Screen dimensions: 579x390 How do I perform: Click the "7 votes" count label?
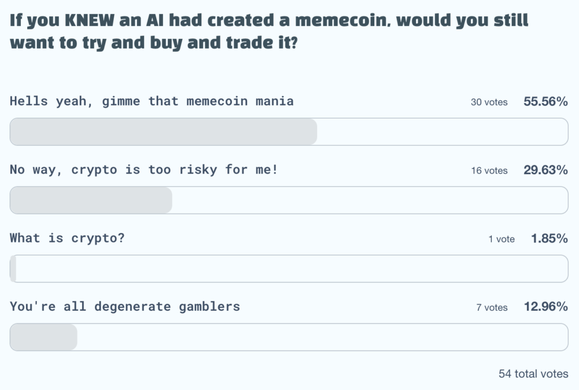pyautogui.click(x=491, y=308)
